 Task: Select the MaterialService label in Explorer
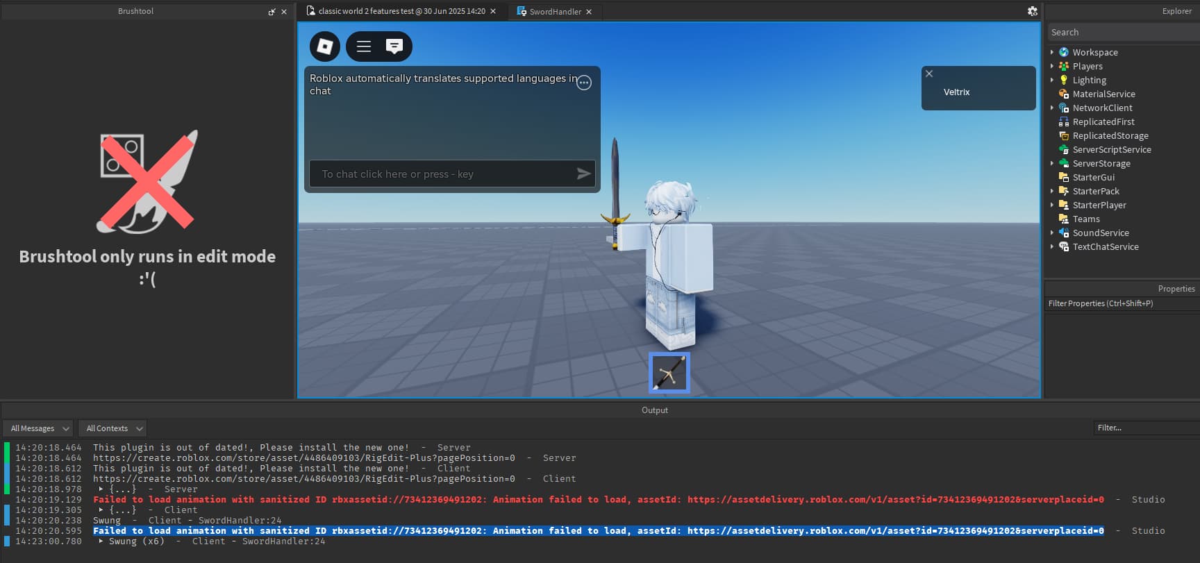pos(1103,94)
